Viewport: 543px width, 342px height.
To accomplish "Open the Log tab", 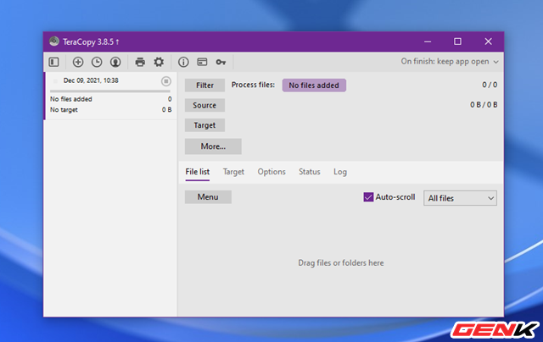I will click(340, 172).
